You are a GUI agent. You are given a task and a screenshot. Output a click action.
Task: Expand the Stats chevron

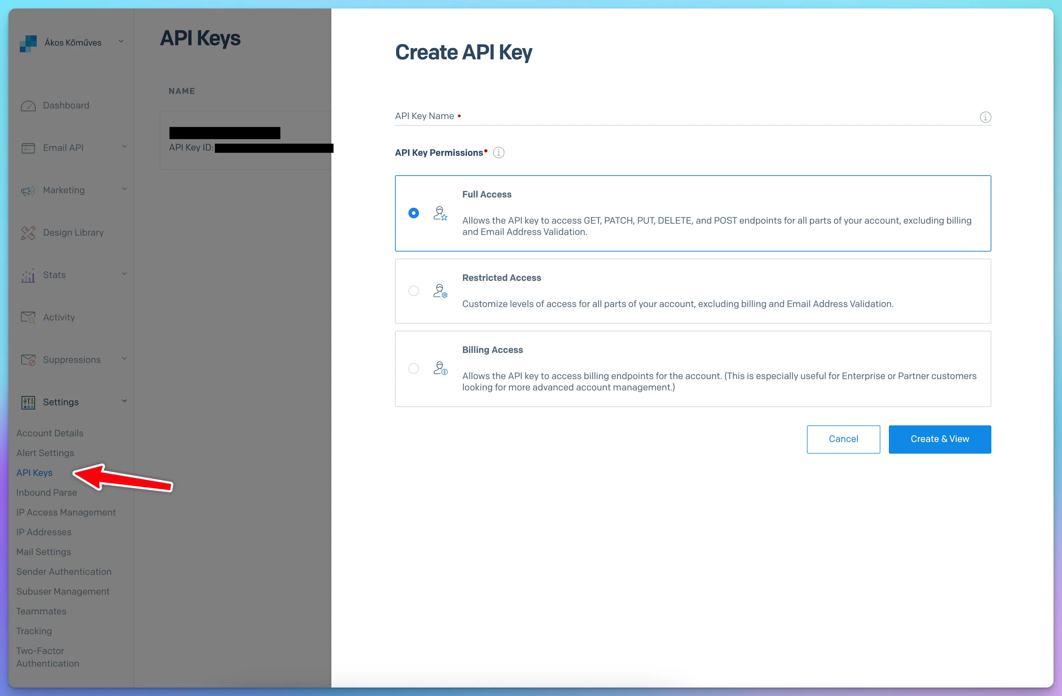[124, 273]
